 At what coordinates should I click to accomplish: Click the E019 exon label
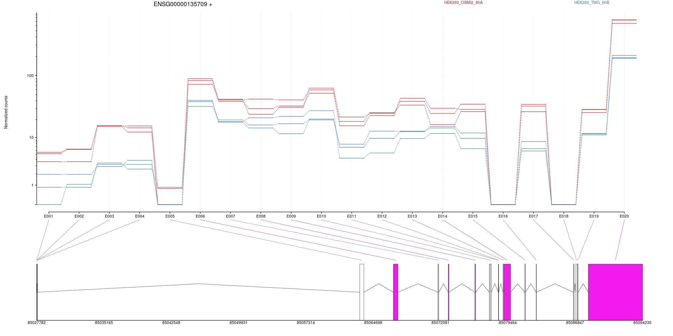point(594,216)
